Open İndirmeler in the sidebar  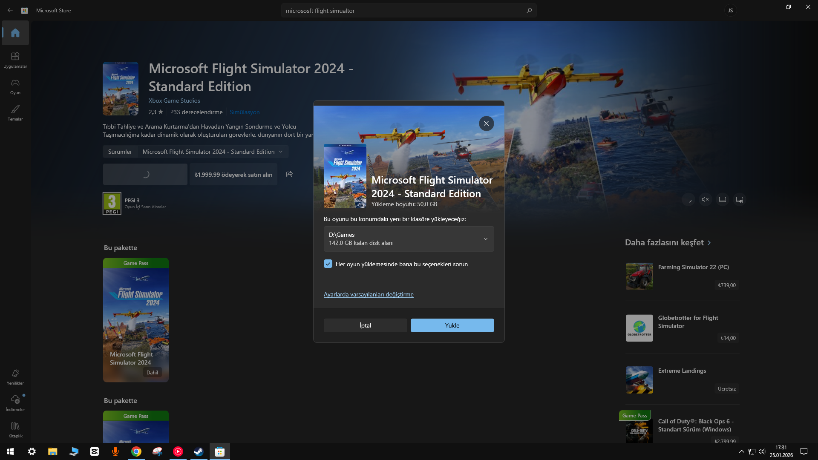coord(15,403)
